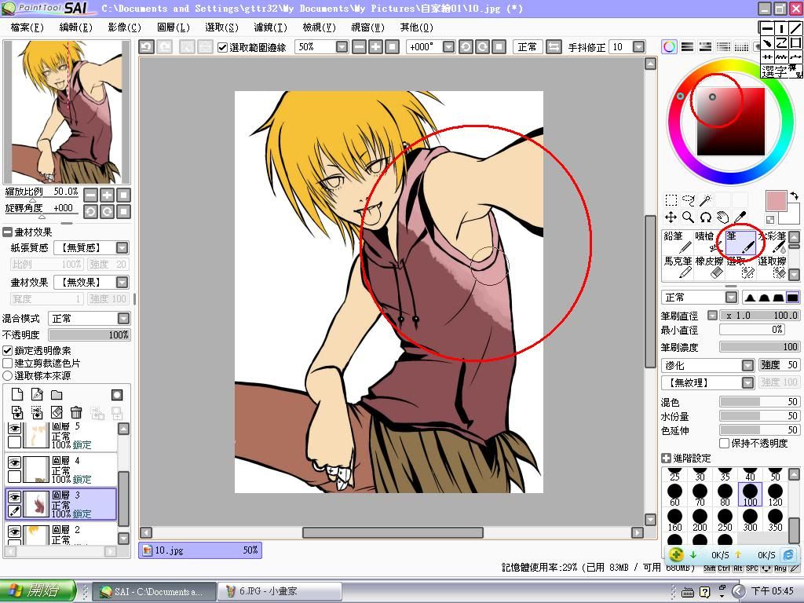Choose the lasso selection tool
The width and height of the screenshot is (804, 603).
coord(688,200)
